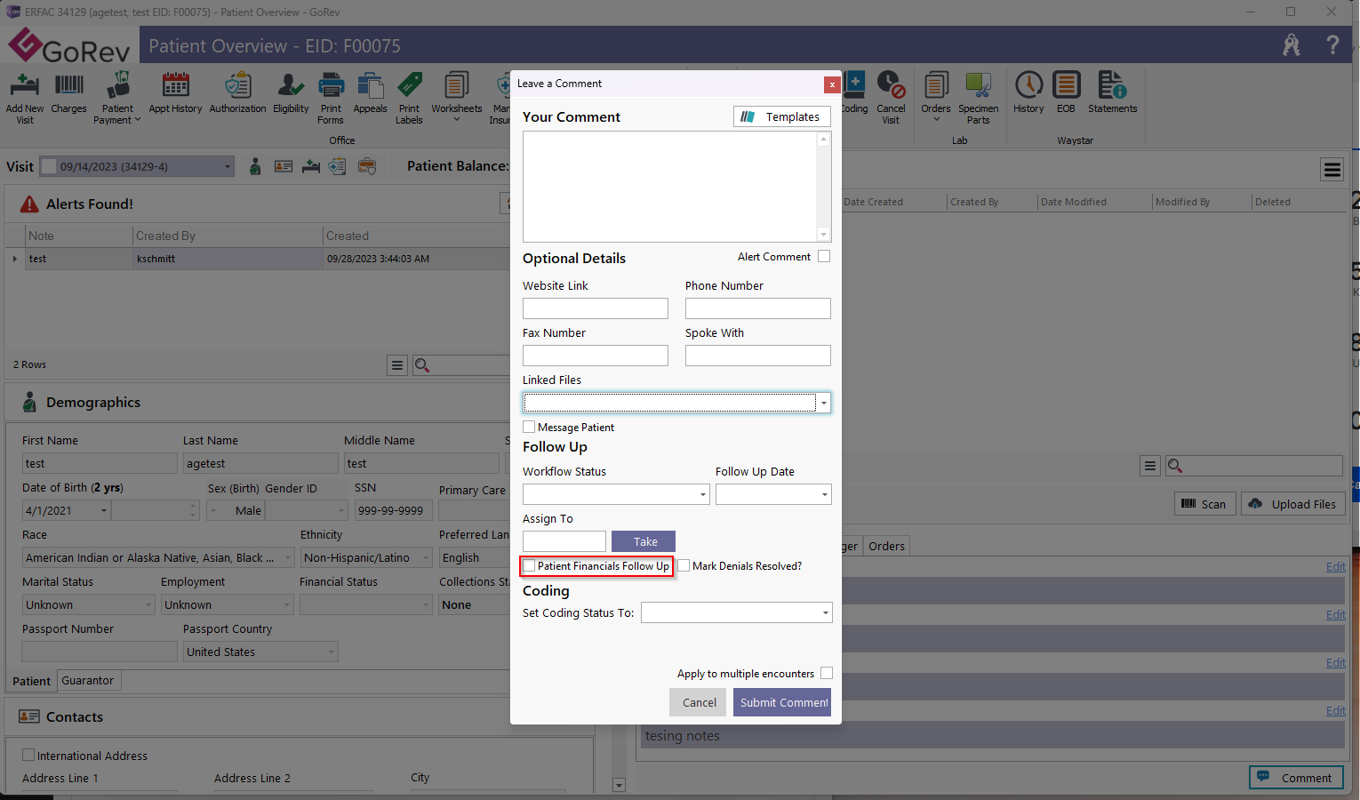The width and height of the screenshot is (1360, 800).
Task: Click the Fax Number field
Action: pos(596,356)
